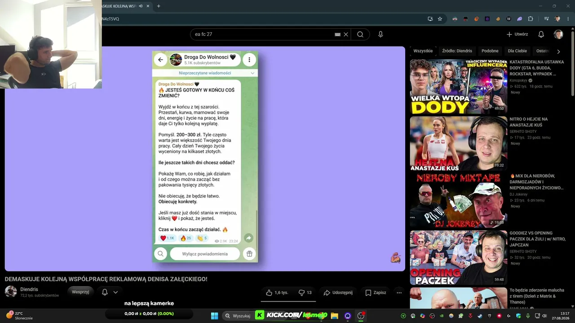Select the "Dla Ciebie" filter chip
Screen dimensions: 575x323
[517, 51]
